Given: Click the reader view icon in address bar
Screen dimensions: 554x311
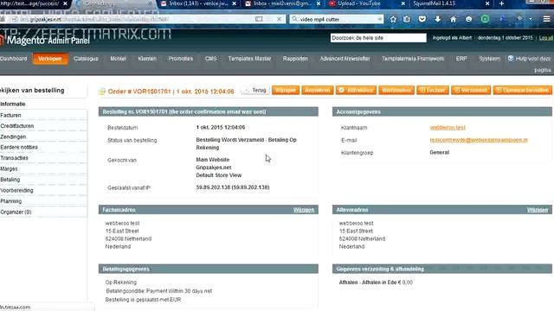Looking at the screenshot, I should (259, 19).
